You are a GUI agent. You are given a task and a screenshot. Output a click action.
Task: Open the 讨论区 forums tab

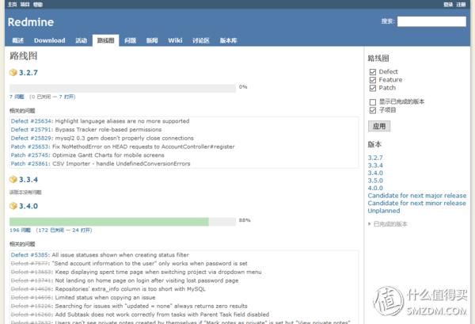click(x=201, y=40)
